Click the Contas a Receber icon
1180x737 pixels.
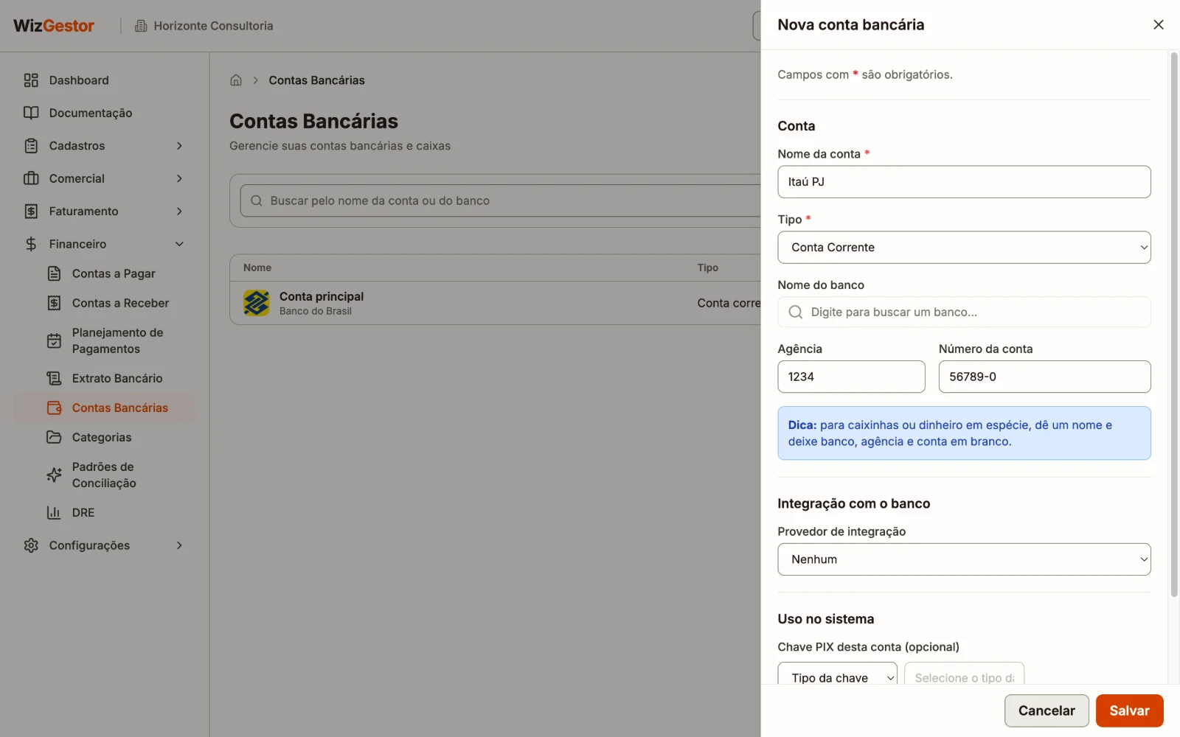54,303
